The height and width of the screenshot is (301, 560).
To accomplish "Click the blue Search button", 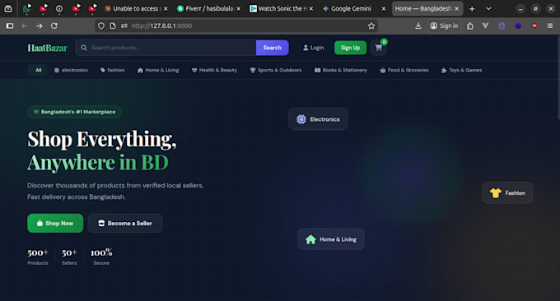I will (x=272, y=48).
